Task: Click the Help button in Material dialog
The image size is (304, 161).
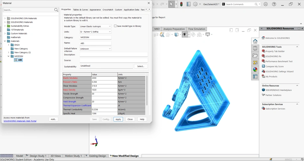Action: (142, 119)
